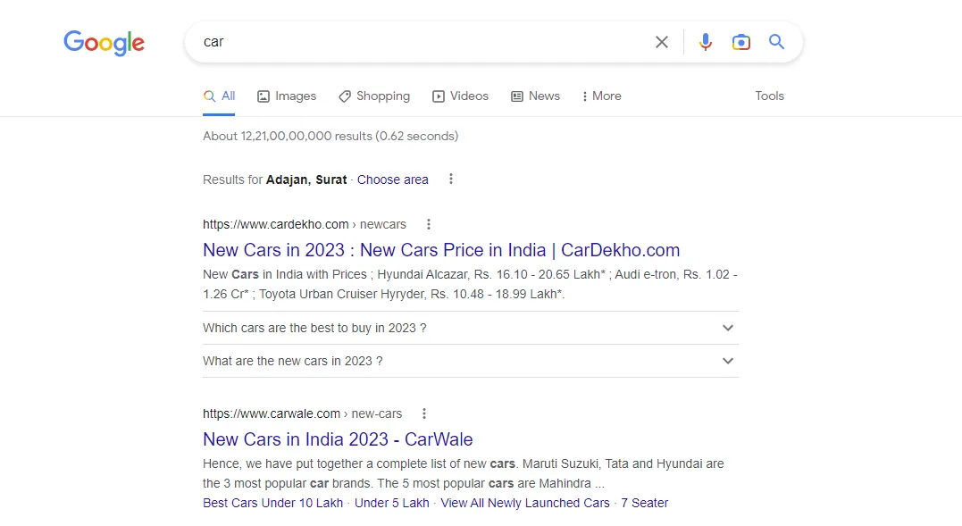Open three-dot menu for carwale.com result
The width and height of the screenshot is (962, 526).
(424, 413)
